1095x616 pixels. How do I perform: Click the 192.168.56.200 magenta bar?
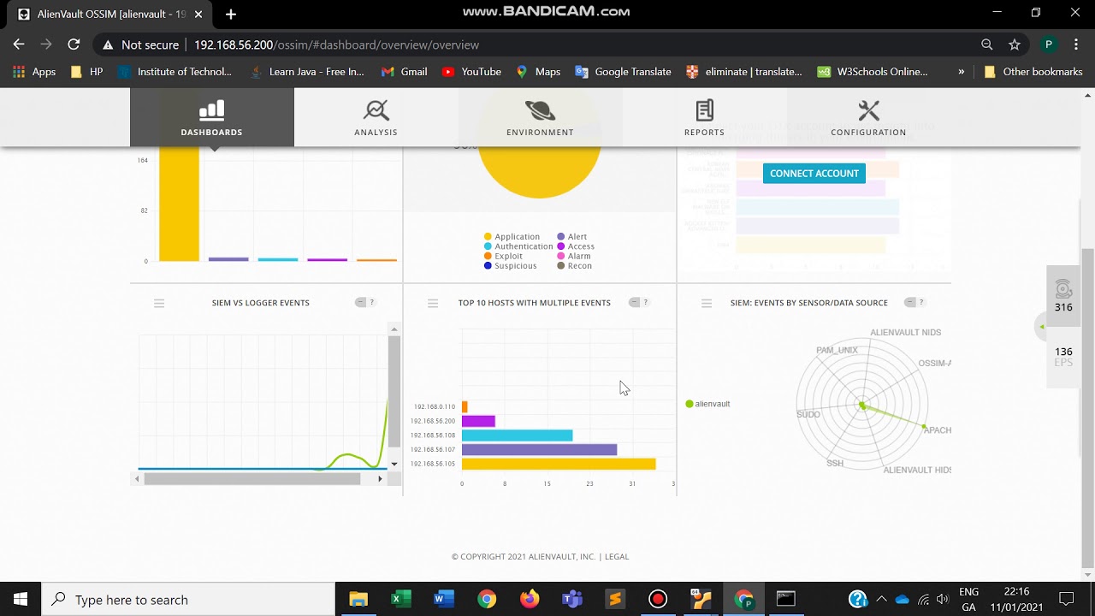coord(478,421)
